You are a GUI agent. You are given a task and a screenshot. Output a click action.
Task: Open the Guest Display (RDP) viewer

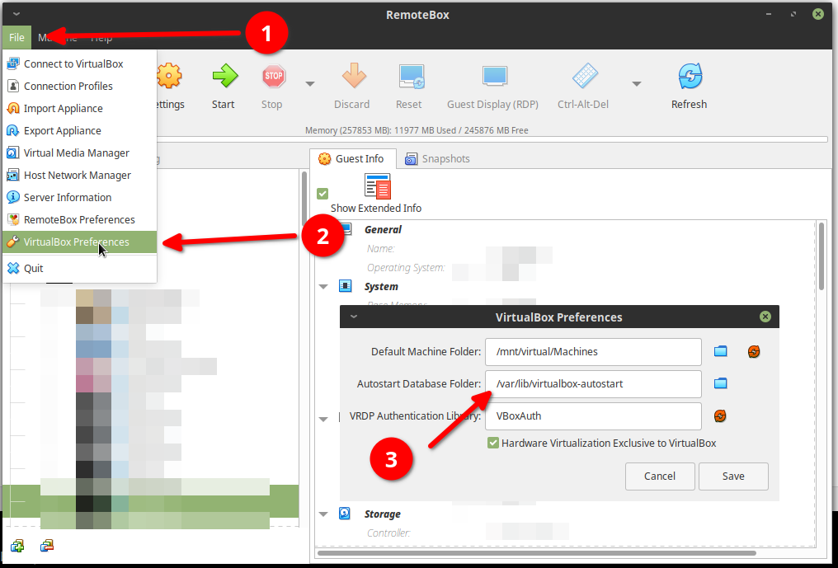pos(492,78)
